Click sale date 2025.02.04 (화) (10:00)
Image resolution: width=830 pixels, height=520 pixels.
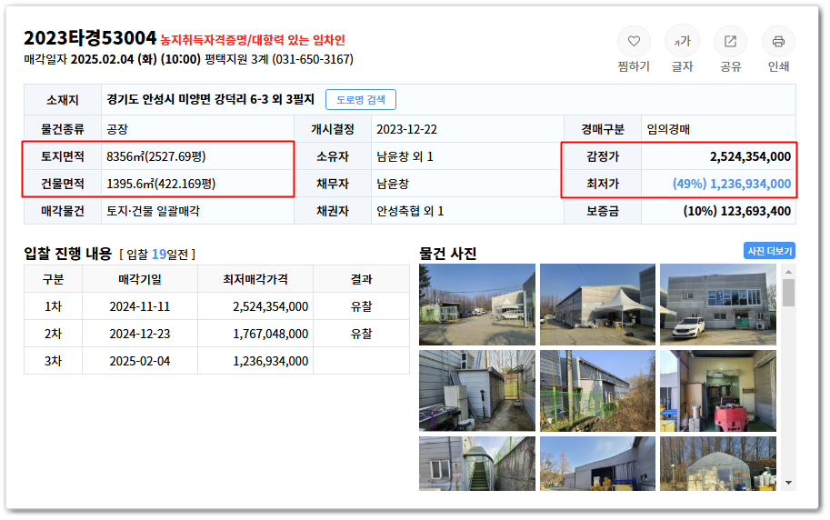(135, 59)
